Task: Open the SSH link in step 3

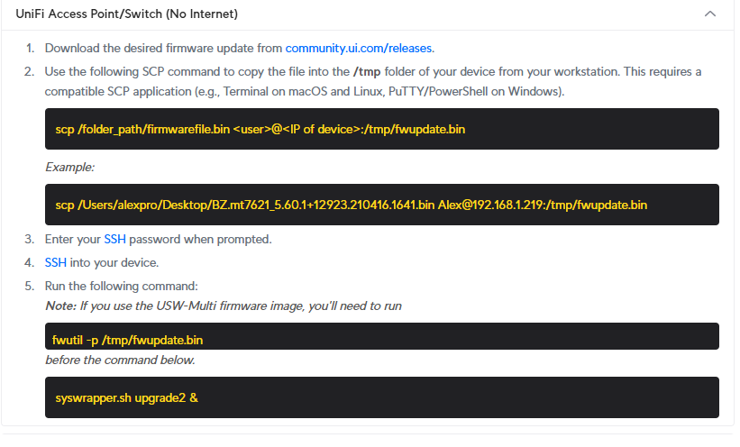Action: tap(114, 240)
